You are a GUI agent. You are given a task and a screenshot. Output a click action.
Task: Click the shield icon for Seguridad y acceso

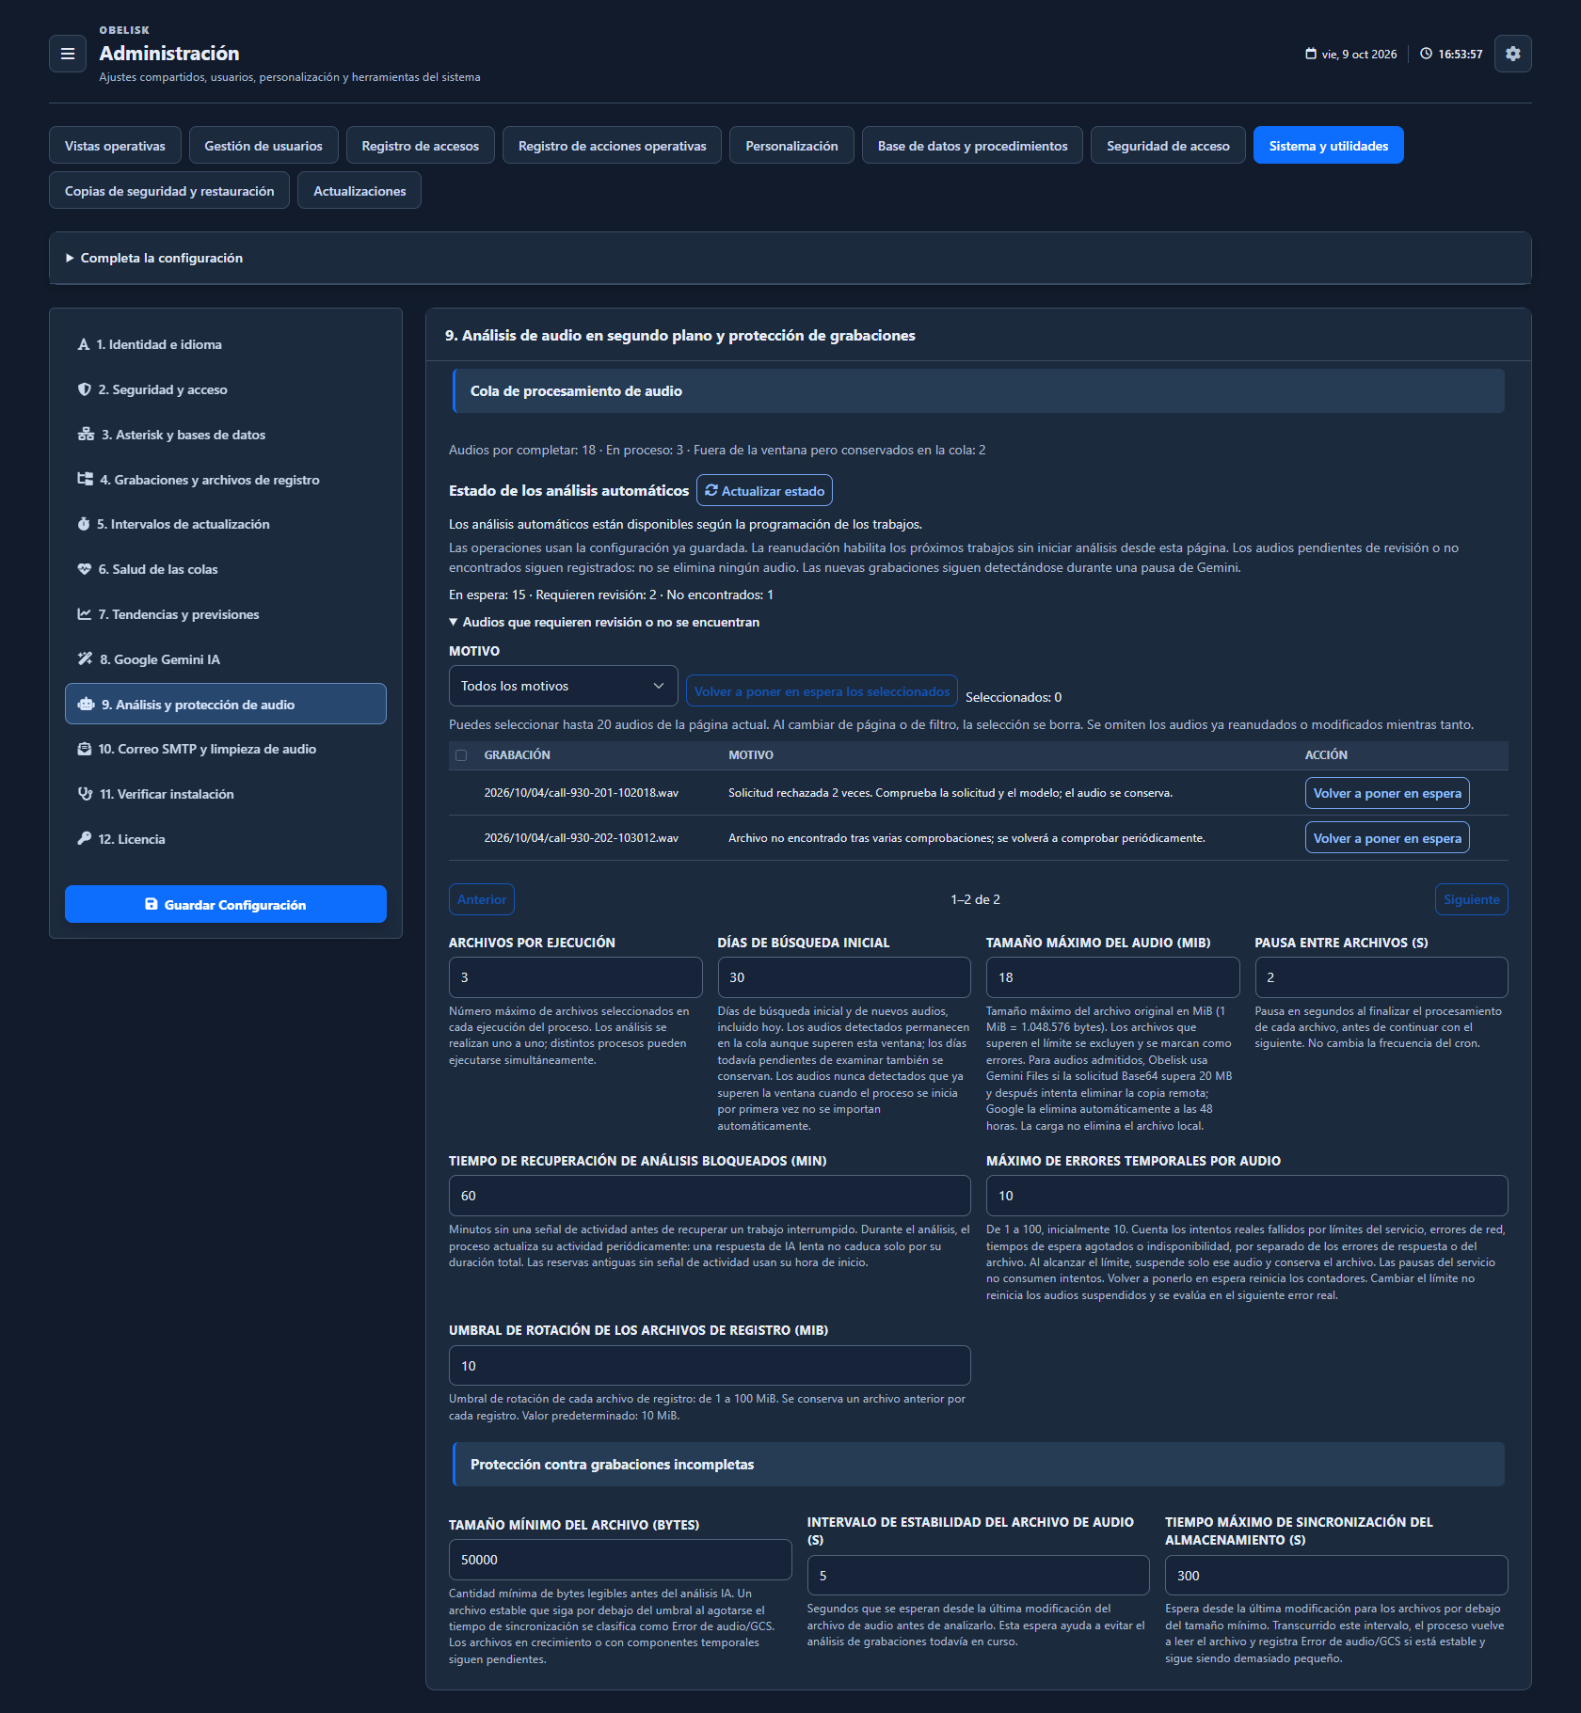[85, 389]
